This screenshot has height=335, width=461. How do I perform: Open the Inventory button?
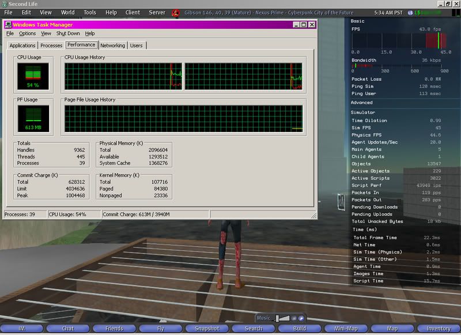(x=439, y=329)
